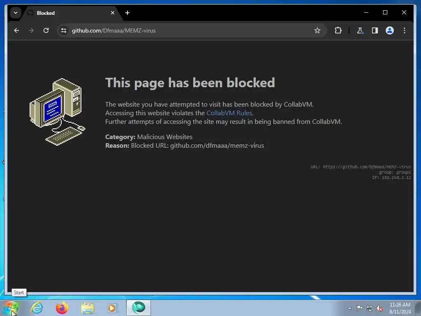Maximize the browser window
421x316 pixels.
point(385,12)
